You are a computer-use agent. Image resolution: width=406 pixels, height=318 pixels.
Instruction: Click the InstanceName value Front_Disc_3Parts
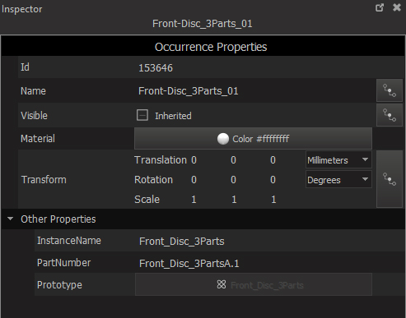click(182, 242)
